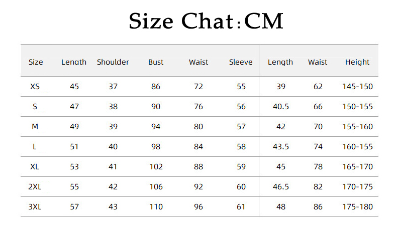Click the Height column header

pos(357,62)
